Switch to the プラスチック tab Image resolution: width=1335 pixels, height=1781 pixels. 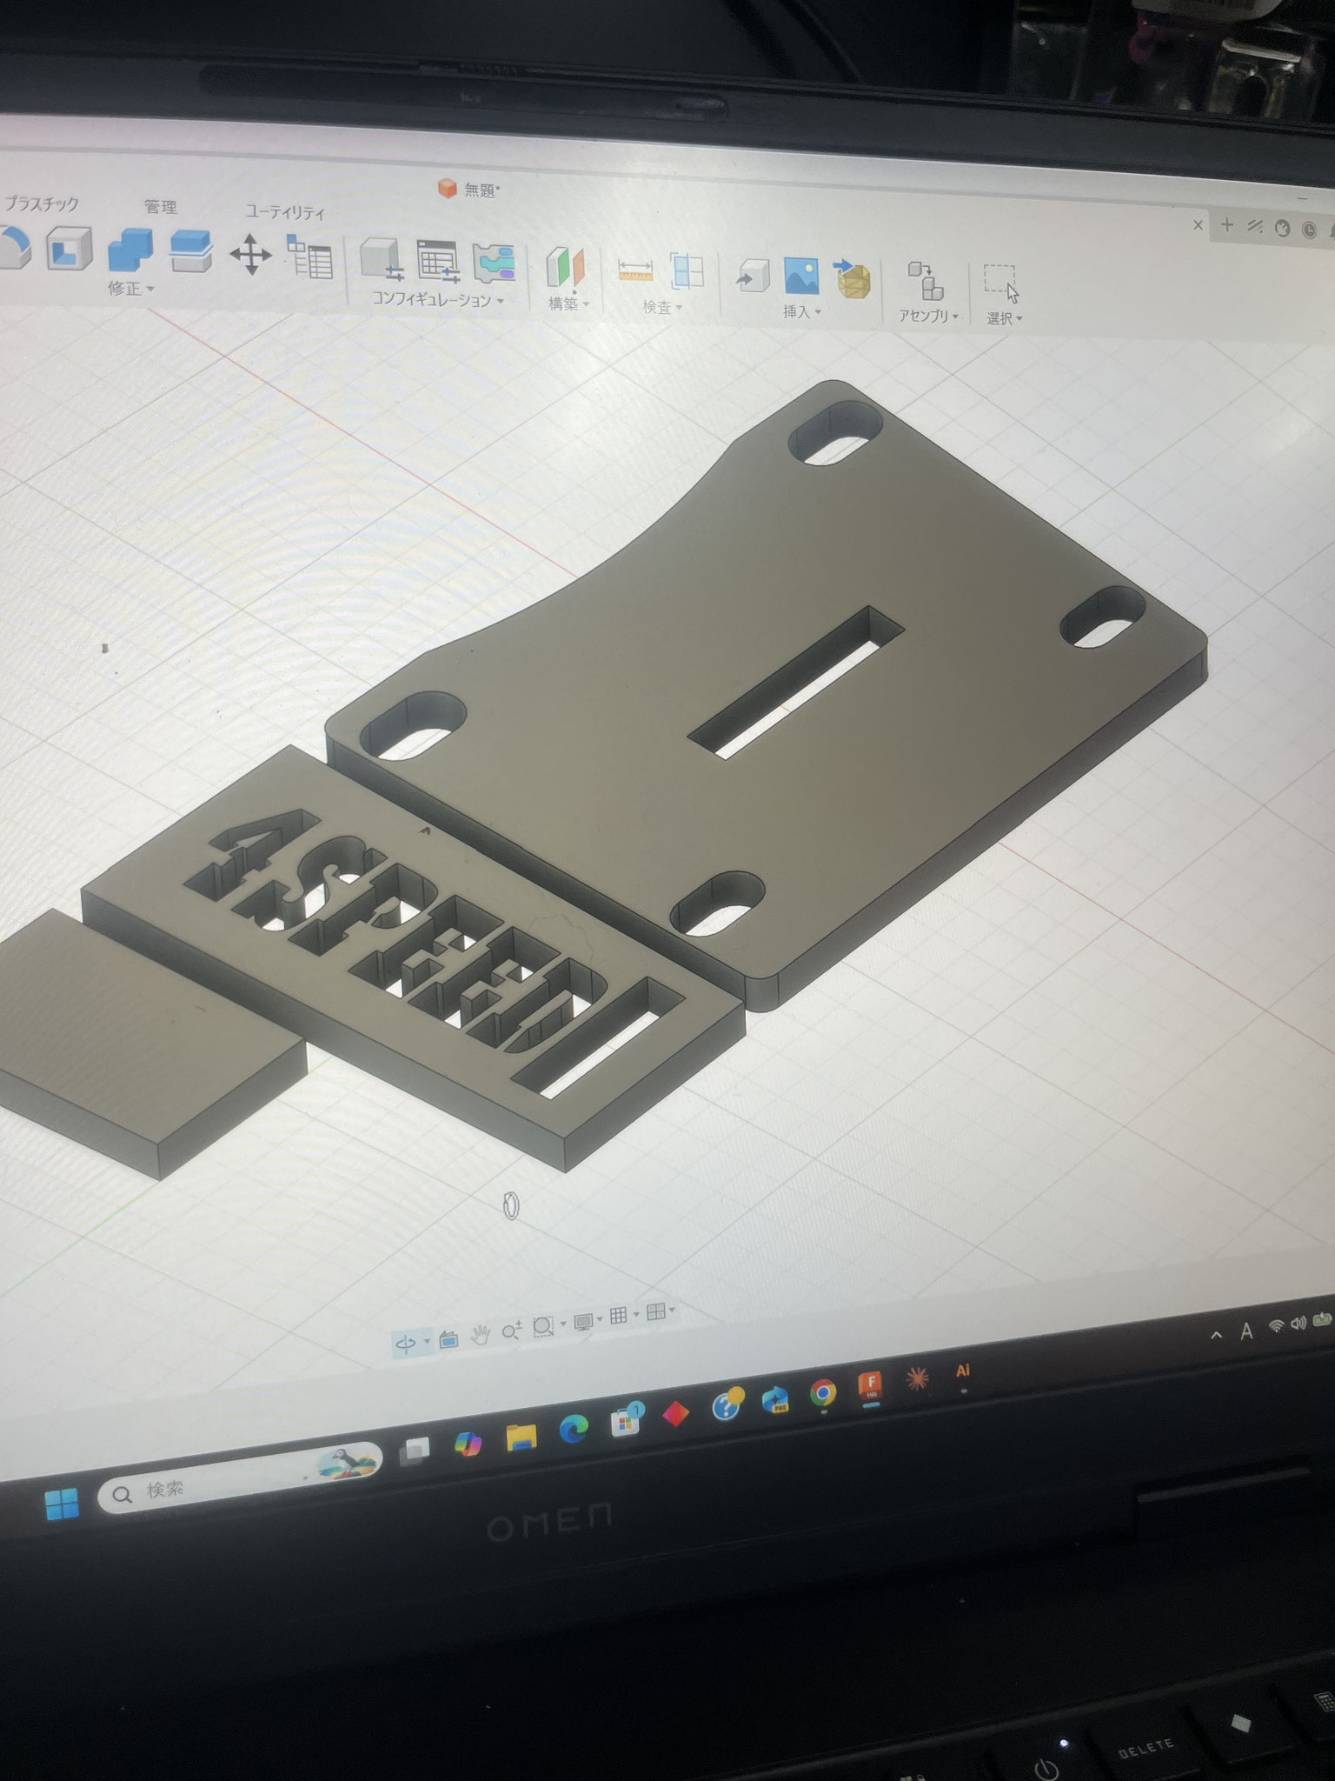42,204
